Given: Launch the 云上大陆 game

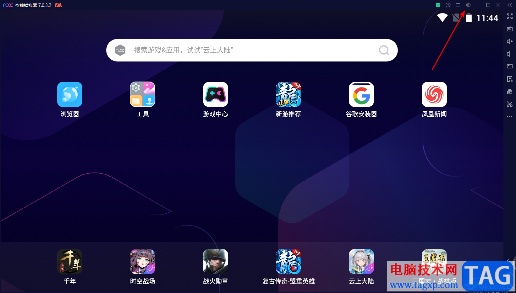Looking at the screenshot, I should point(361,267).
